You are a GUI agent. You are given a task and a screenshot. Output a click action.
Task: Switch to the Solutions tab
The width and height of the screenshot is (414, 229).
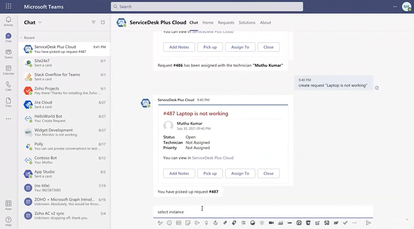click(247, 22)
